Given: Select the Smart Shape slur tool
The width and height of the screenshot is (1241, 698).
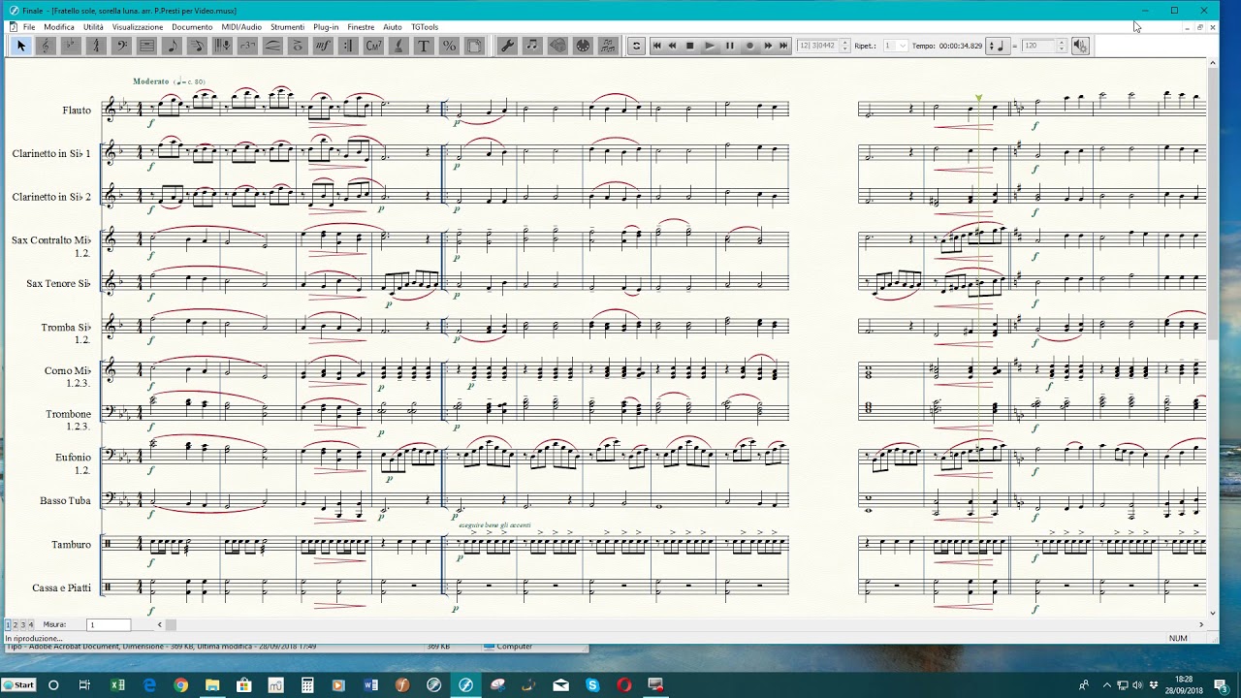Looking at the screenshot, I should (272, 46).
